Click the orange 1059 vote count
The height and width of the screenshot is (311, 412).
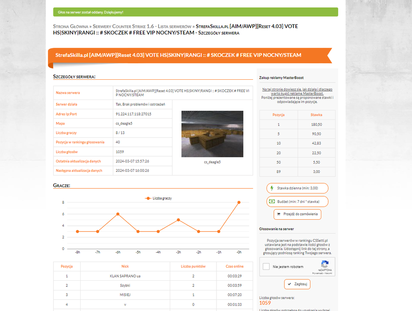click(265, 303)
